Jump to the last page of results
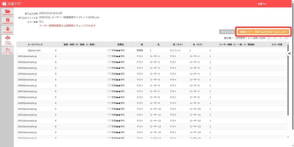 [286, 38]
